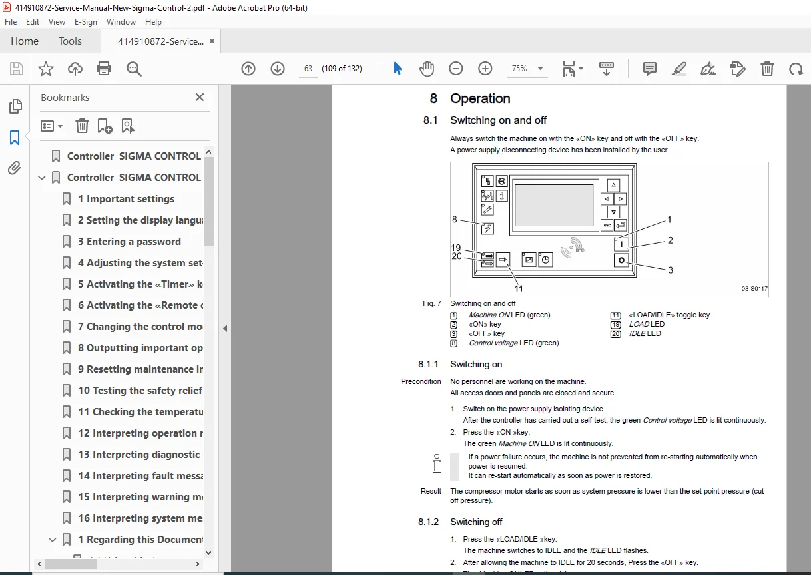Viewport: 811px width, 575px height.
Task: Go to the previous page arrow
Action: click(x=248, y=69)
